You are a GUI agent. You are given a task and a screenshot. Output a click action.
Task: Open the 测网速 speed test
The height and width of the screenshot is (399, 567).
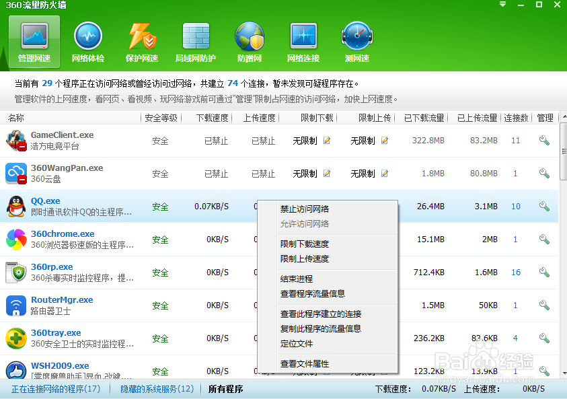[x=357, y=42]
